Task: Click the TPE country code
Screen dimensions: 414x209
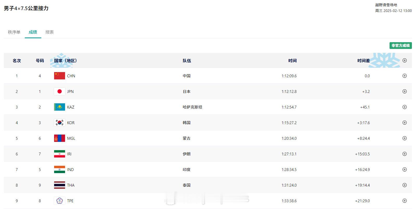Action: [70, 201]
